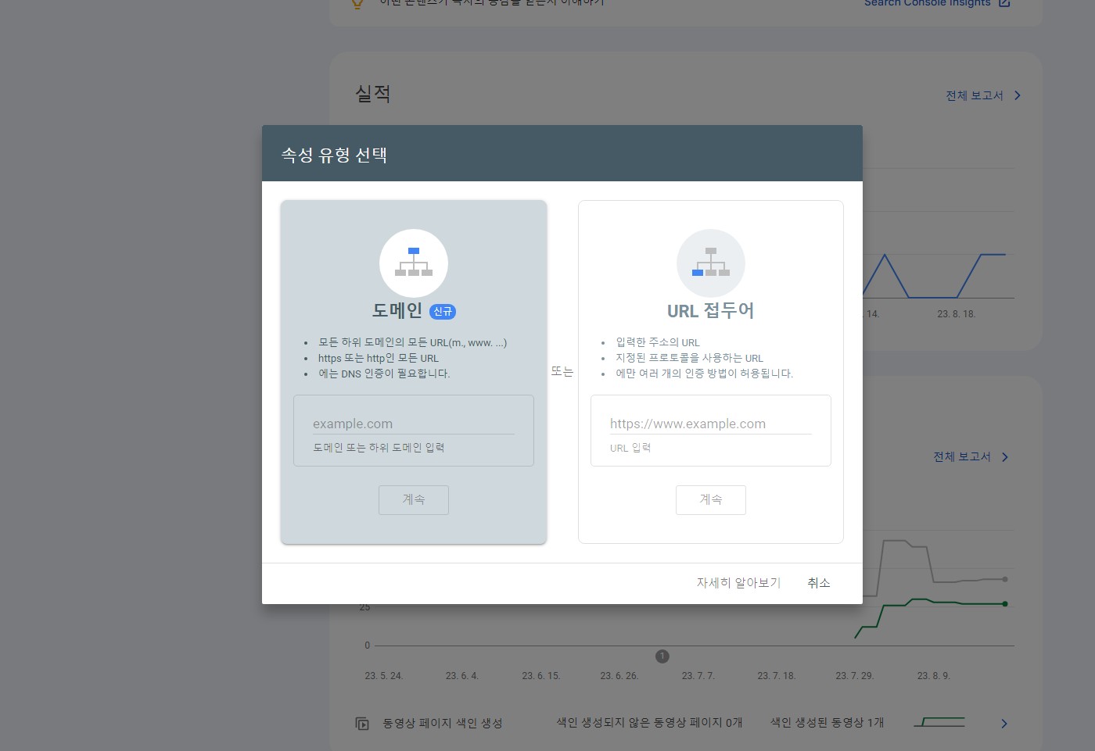1095x751 pixels.
Task: Cancel the dialog with 취소
Action: tap(819, 583)
